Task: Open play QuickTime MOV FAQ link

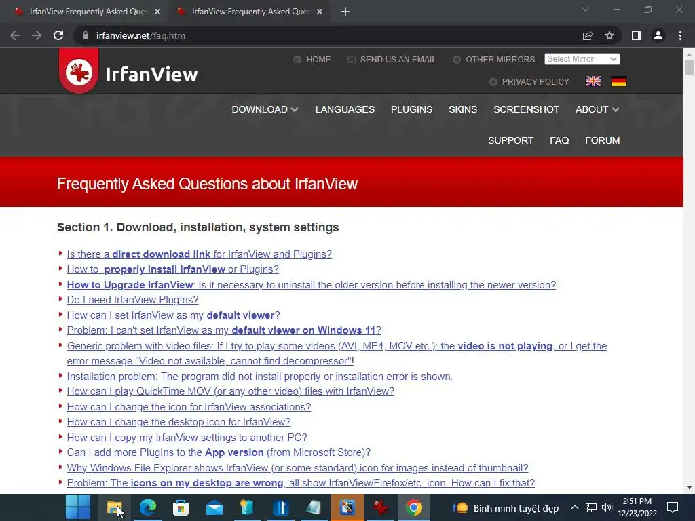Action: 231,391
